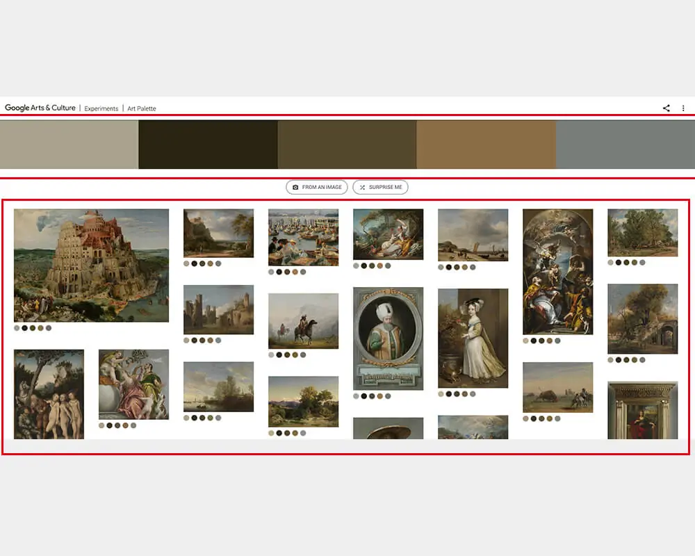695x556 pixels.
Task: Open the bull fight on plain painting
Action: [557, 388]
